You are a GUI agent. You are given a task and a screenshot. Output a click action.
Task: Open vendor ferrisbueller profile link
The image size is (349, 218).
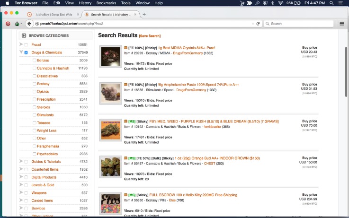pyautogui.click(x=213, y=127)
